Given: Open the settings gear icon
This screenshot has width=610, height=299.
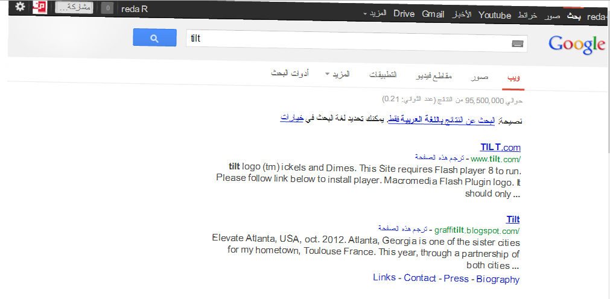Looking at the screenshot, I should pyautogui.click(x=20, y=7).
